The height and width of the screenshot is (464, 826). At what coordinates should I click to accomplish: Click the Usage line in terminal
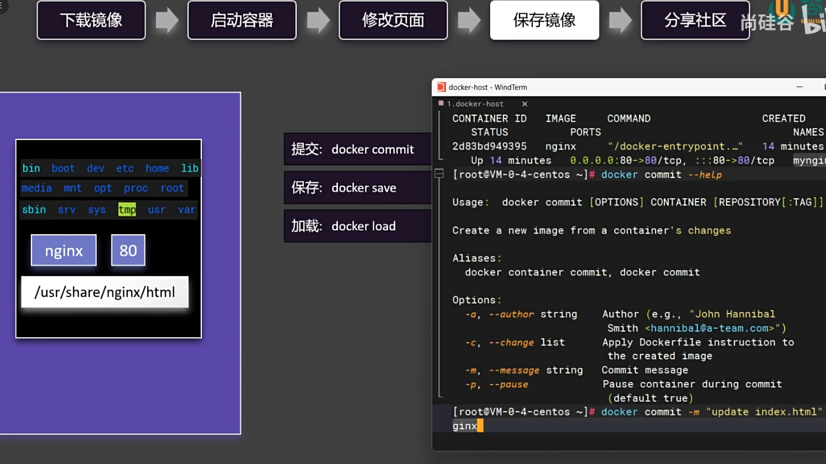[x=638, y=202]
